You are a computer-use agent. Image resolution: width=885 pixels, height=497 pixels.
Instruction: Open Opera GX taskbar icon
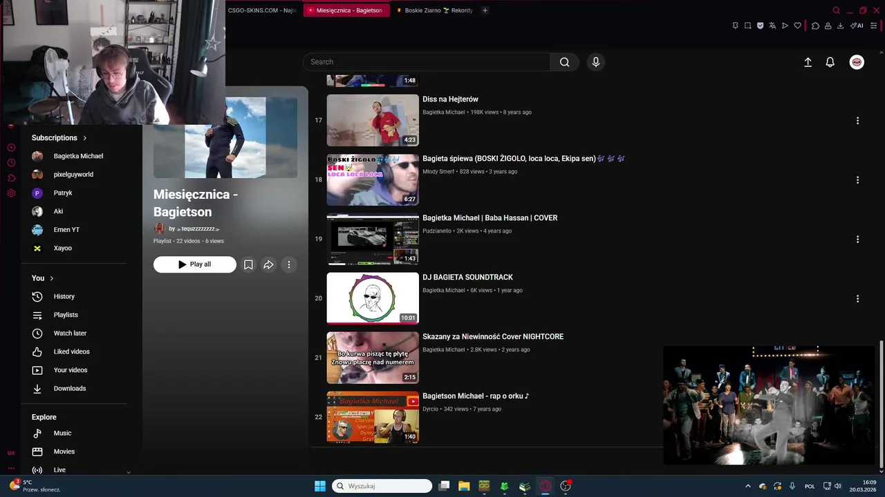pos(546,486)
